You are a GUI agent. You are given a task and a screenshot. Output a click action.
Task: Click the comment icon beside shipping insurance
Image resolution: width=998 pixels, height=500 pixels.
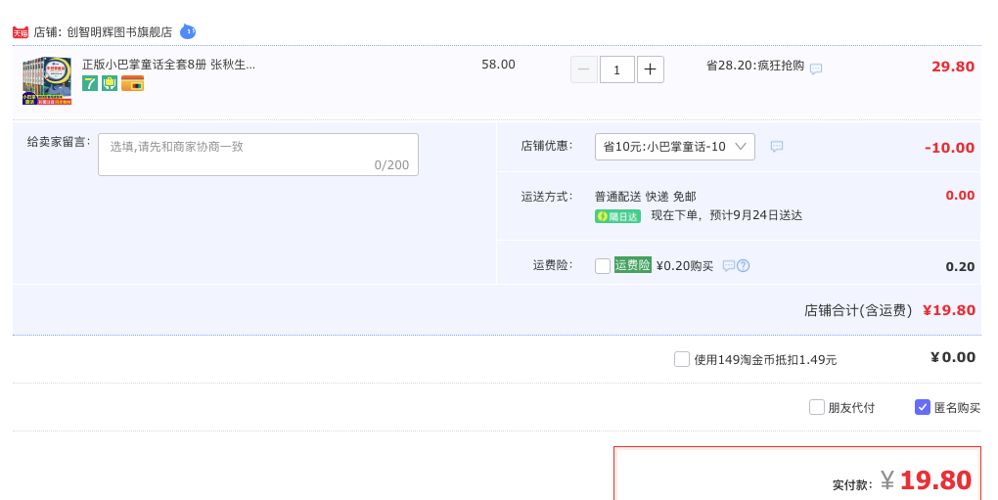(x=729, y=265)
